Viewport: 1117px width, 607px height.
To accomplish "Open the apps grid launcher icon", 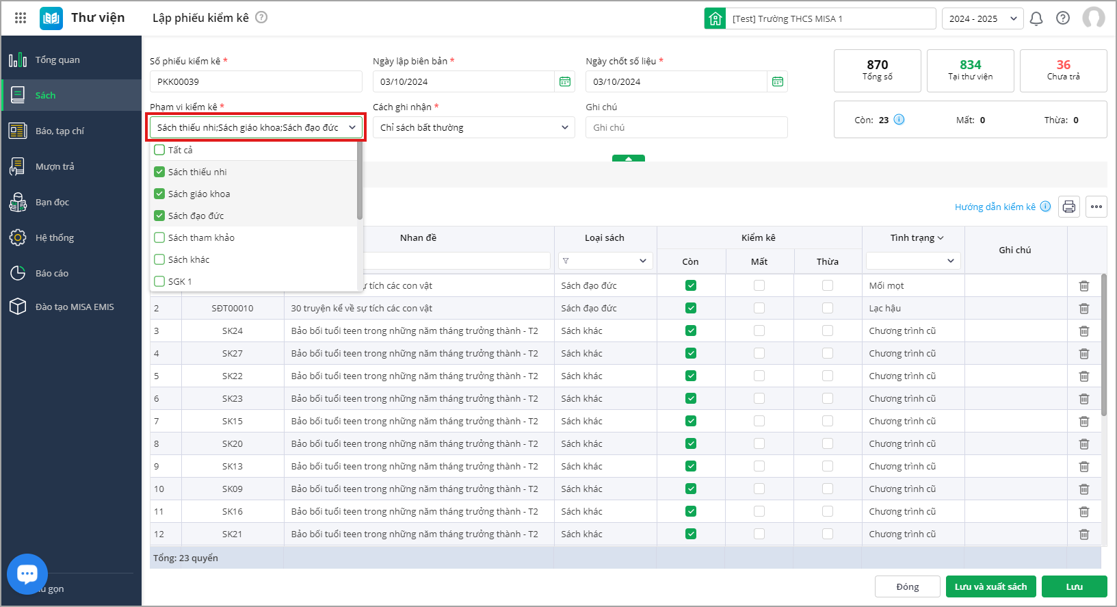I will (x=21, y=18).
